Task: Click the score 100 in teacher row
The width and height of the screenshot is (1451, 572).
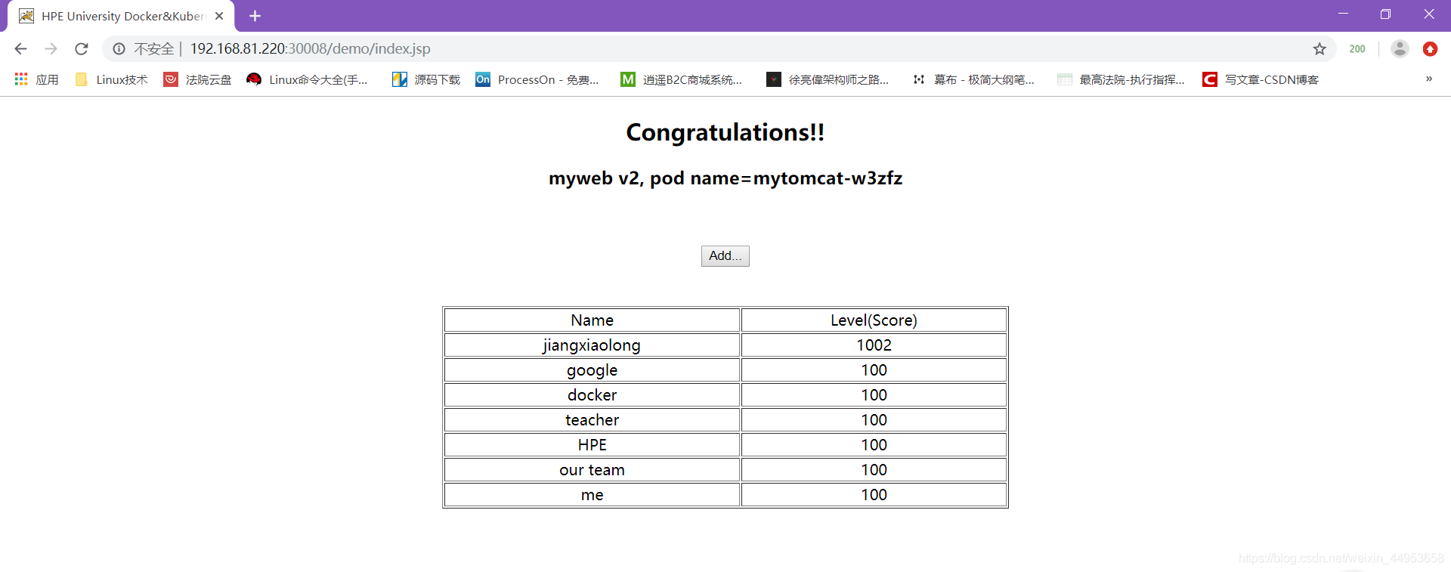Action: click(x=874, y=420)
